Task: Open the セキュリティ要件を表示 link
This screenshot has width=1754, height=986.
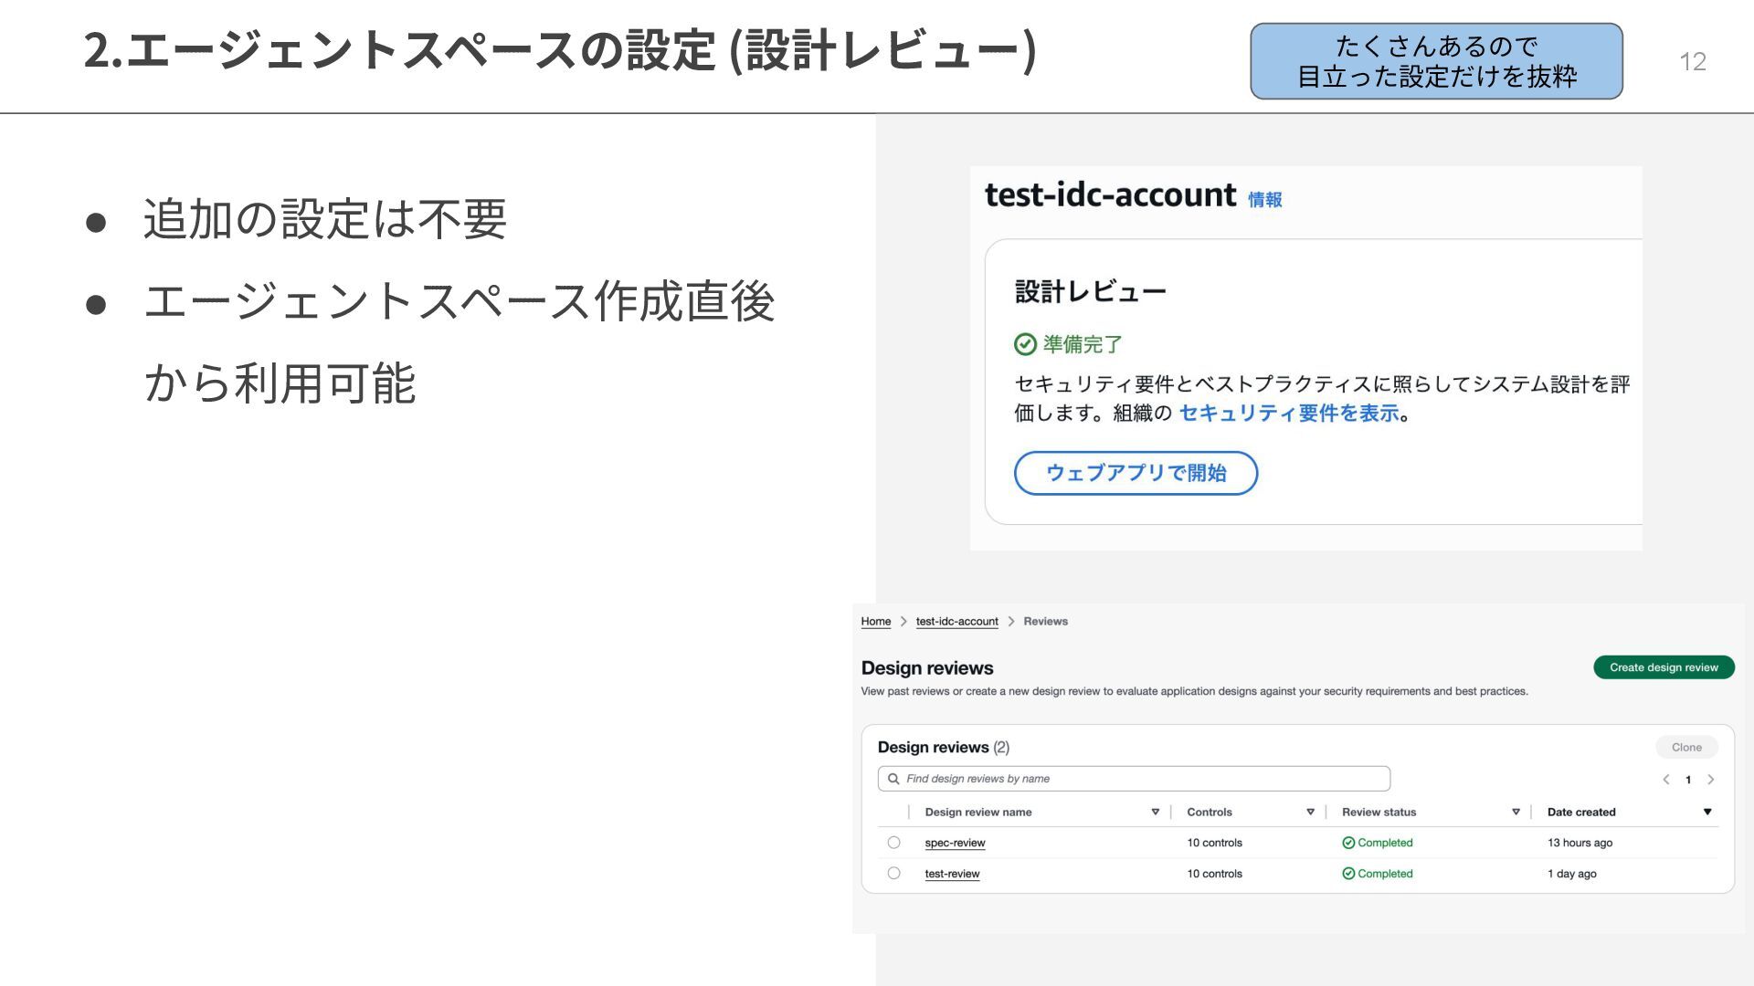Action: 1289,414
